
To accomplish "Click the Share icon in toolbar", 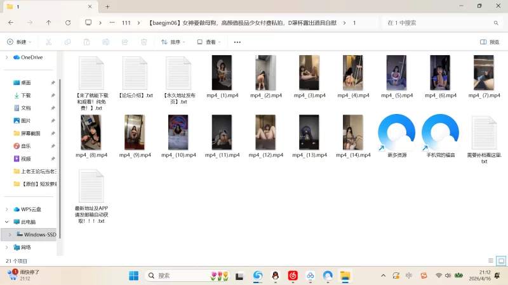I will 124,42.
